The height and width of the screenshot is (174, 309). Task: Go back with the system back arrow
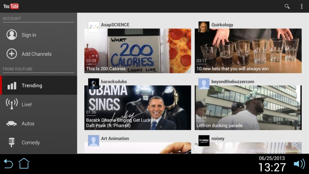coord(8,164)
